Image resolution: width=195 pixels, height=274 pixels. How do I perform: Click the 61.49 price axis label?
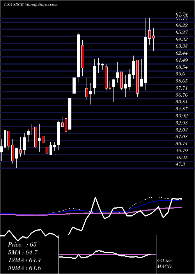[182, 60]
